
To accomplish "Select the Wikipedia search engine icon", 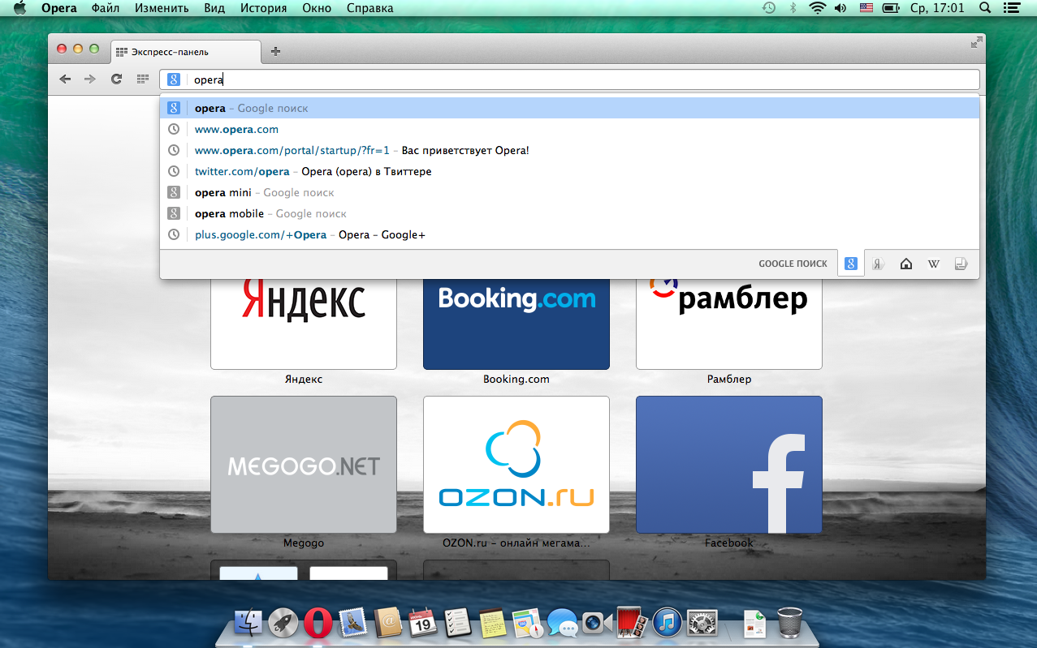I will 934,264.
